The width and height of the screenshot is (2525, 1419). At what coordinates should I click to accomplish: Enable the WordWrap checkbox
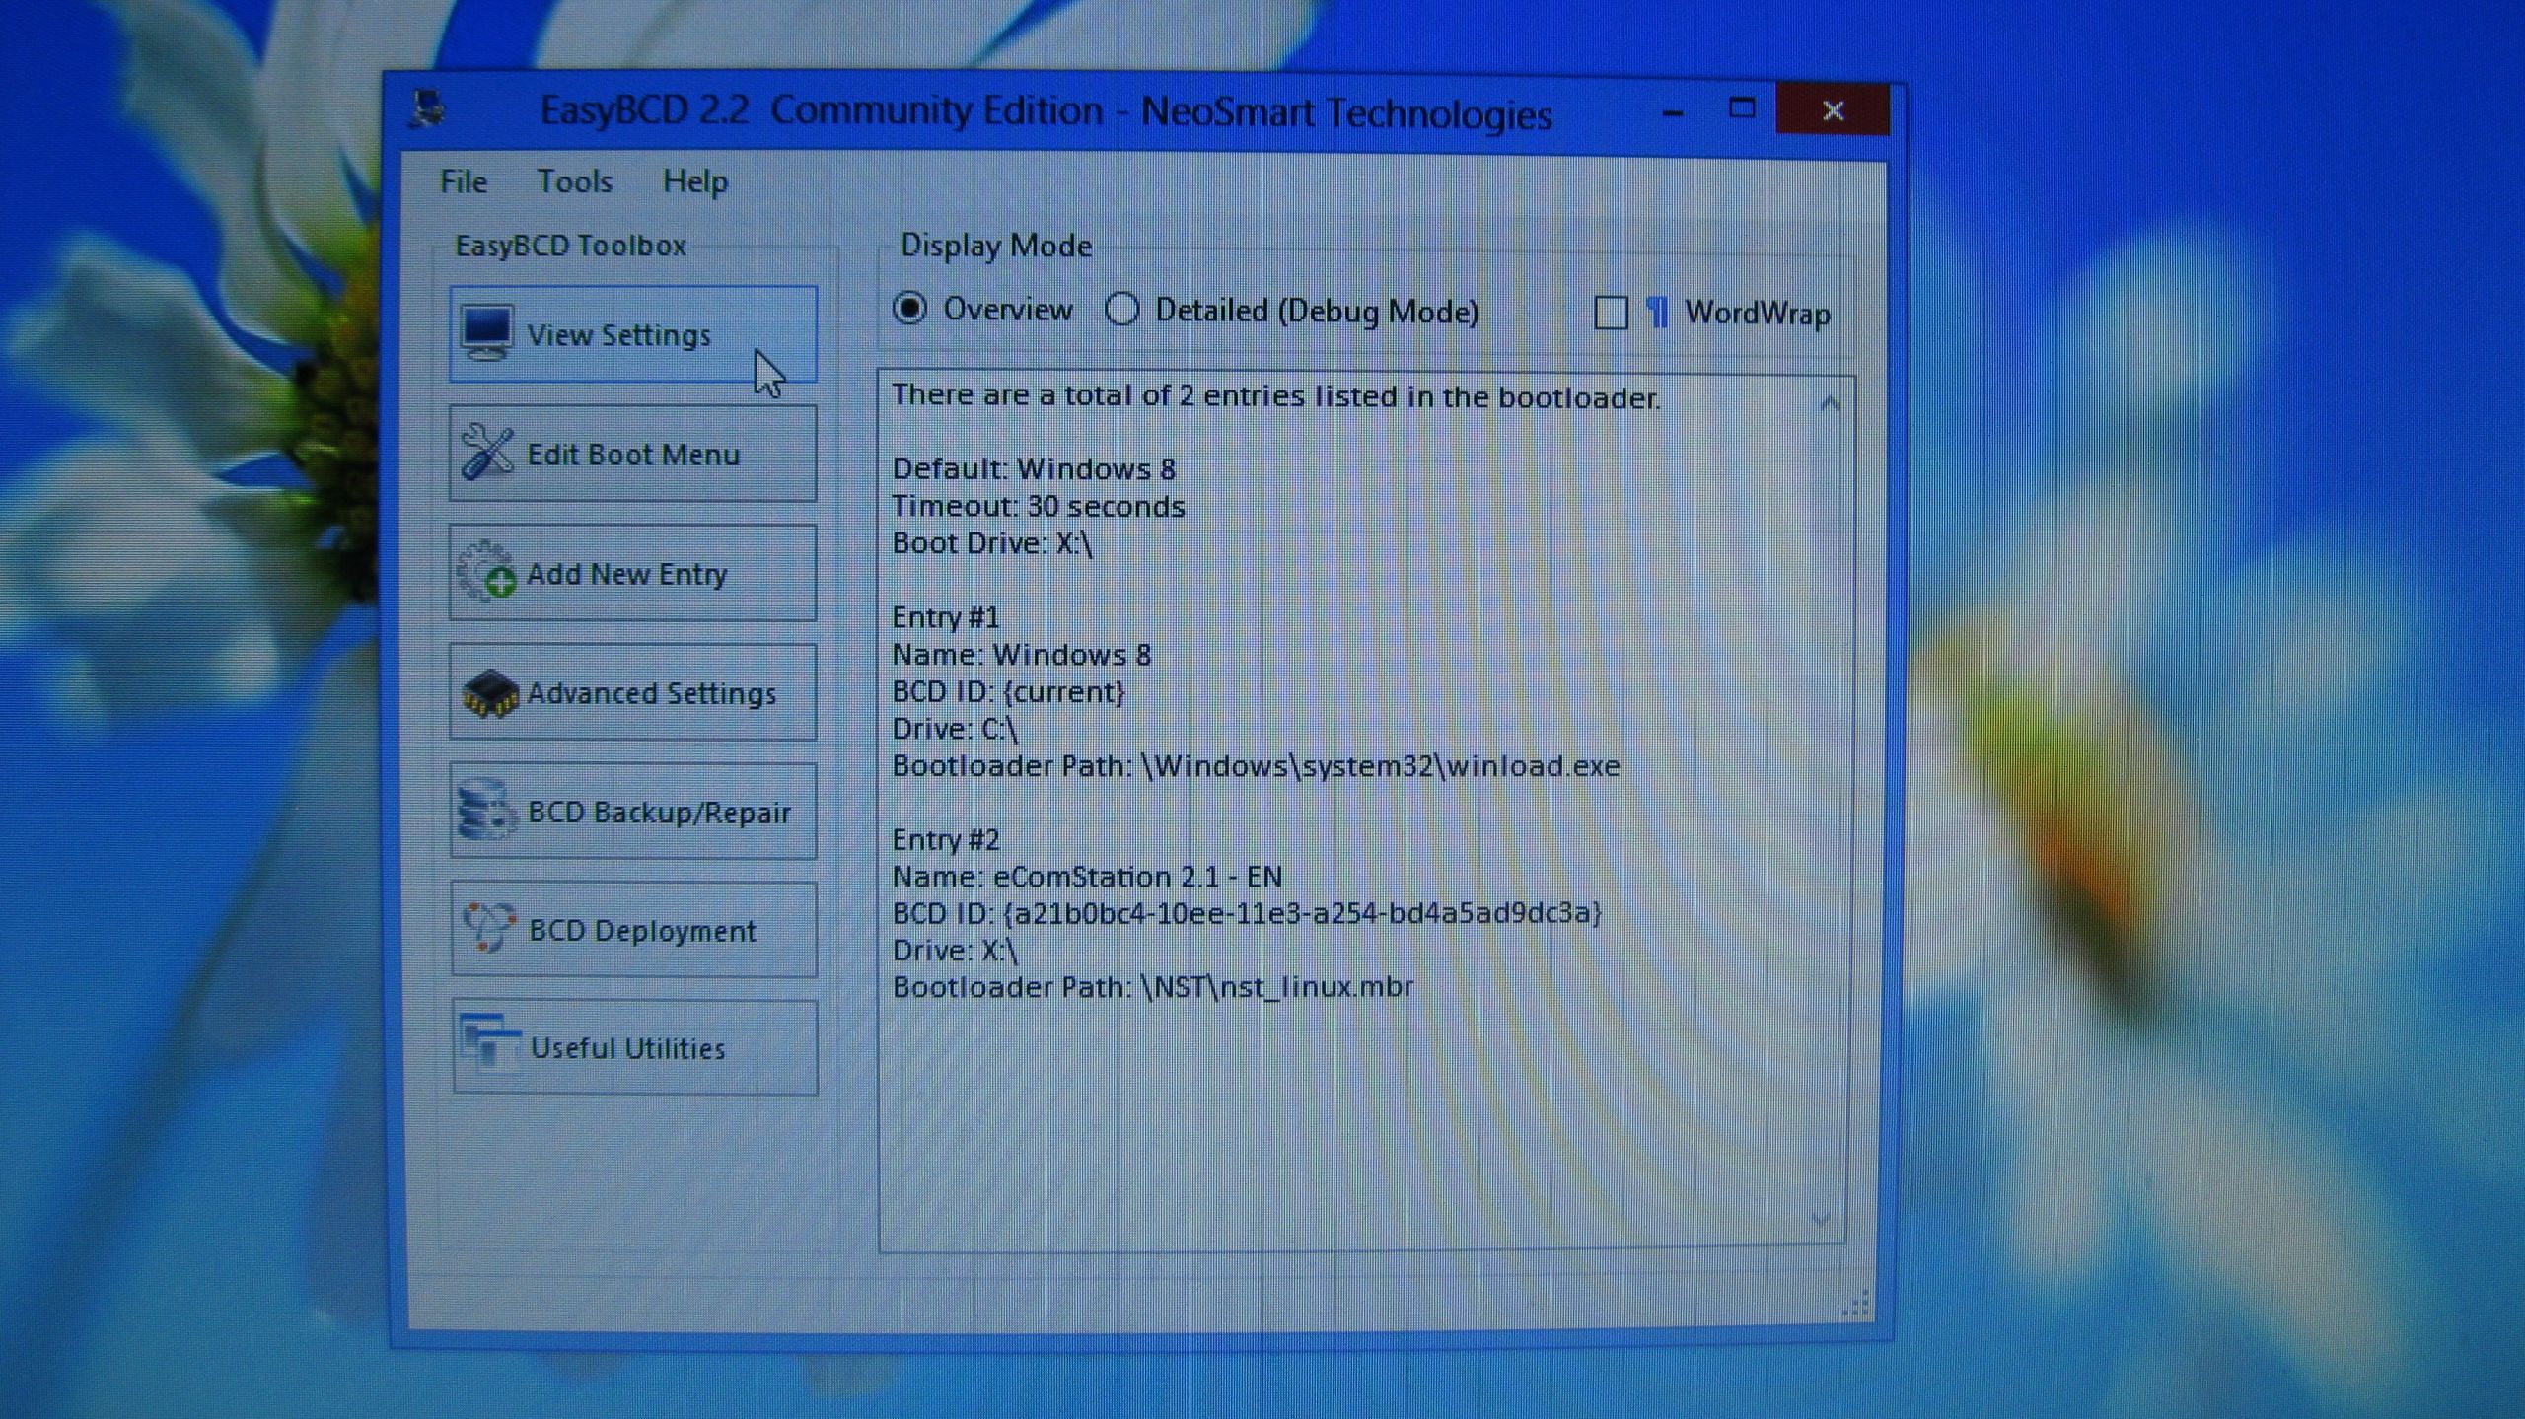click(1611, 313)
